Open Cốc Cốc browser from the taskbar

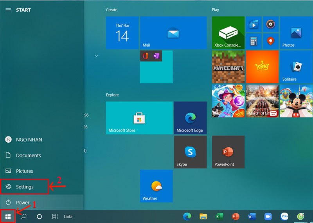pos(300,216)
